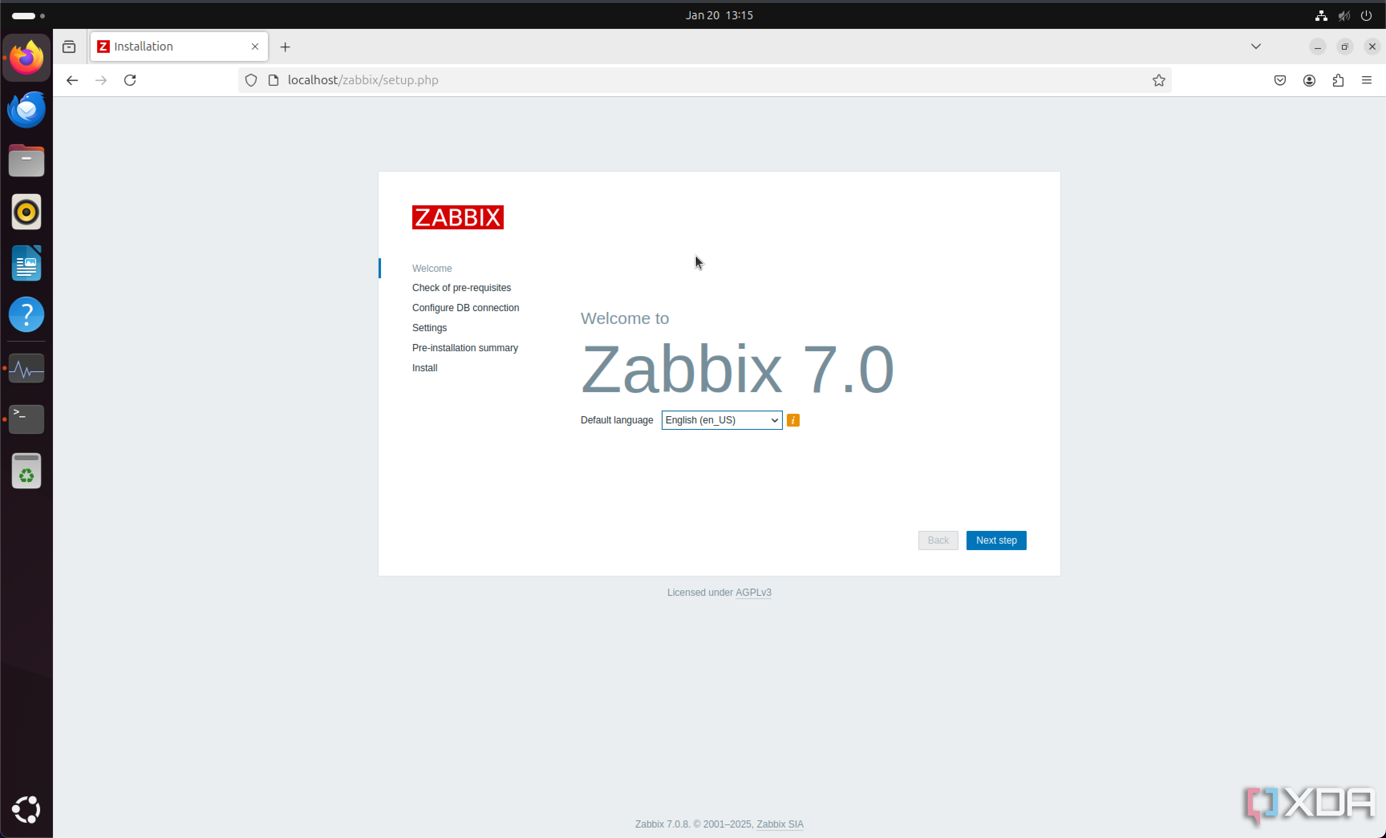Click the trash/recycle dock icon
Viewport: 1386px width, 838px height.
27,472
